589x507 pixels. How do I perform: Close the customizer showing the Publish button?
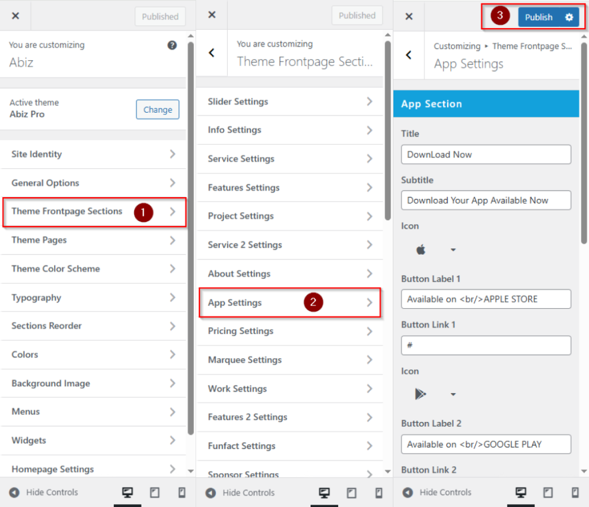point(408,17)
